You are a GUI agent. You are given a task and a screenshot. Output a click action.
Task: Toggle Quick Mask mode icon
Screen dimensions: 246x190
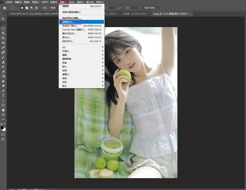pos(3,135)
